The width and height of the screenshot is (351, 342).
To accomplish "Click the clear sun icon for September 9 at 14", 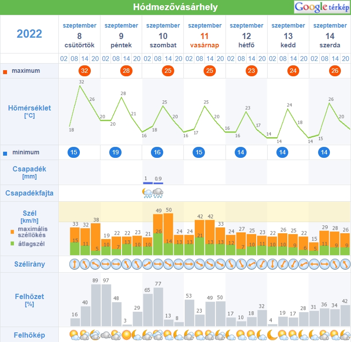I will 126,335.
